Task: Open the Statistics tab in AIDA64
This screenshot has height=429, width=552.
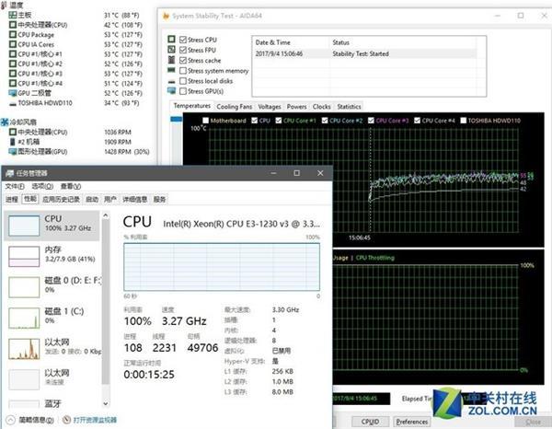Action: (349, 107)
